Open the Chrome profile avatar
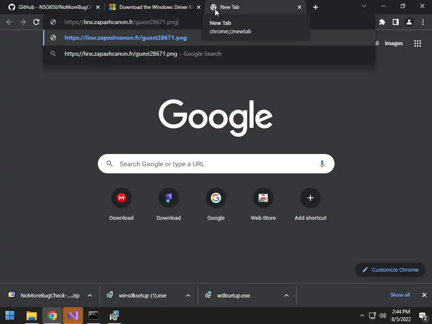 coord(409,22)
